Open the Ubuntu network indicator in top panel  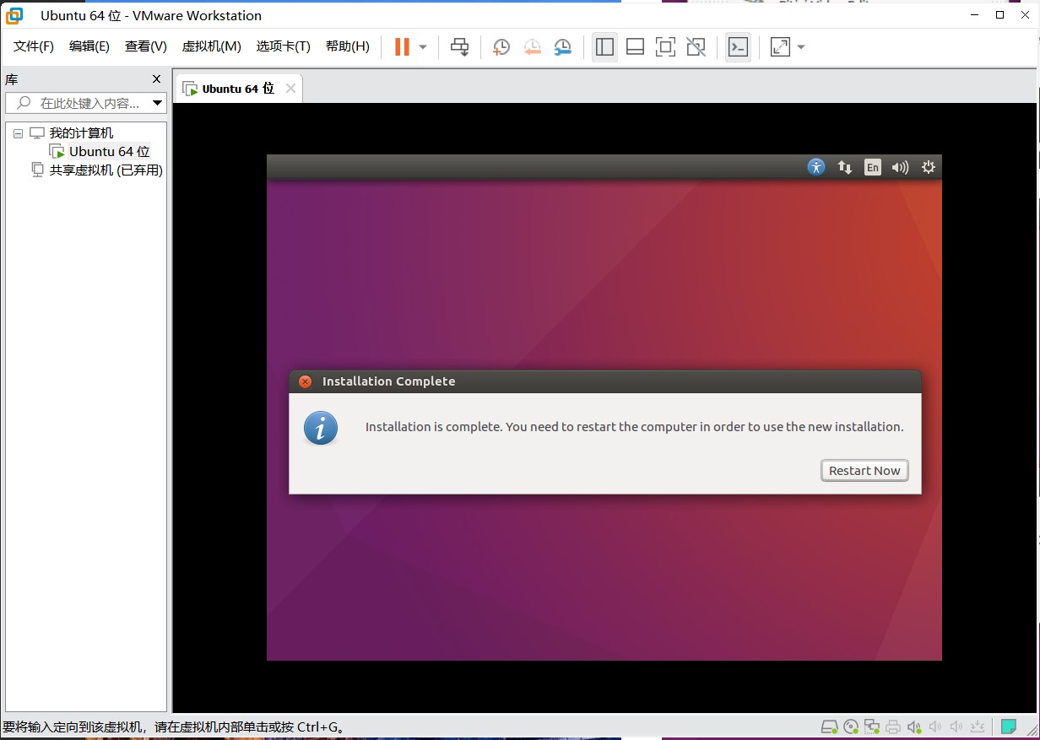point(844,167)
